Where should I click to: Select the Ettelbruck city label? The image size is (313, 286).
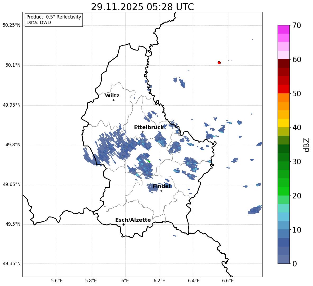(149, 128)
